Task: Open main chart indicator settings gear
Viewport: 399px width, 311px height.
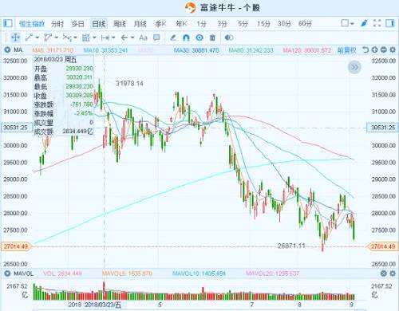Action: [393, 49]
